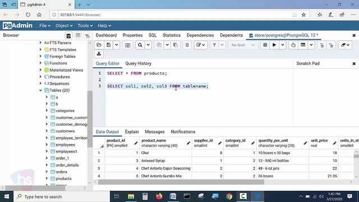
Task: Click the View Data grid icon in toolbar
Action: [128, 45]
